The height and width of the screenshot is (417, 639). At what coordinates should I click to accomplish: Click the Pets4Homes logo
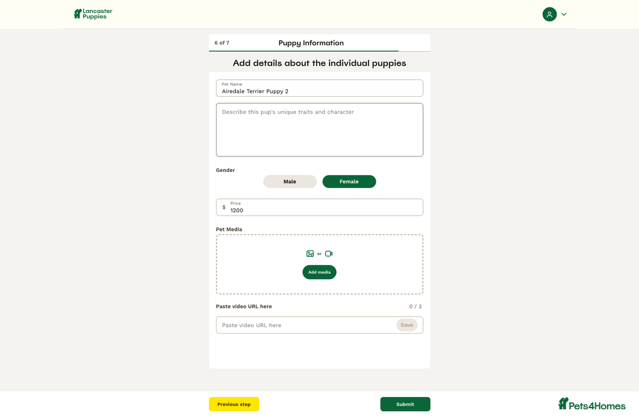(x=592, y=404)
